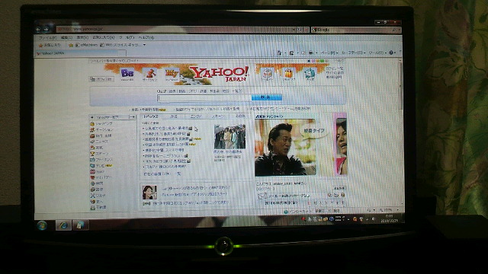Click the news photo thumbnail beside the headlines
Screen dimensions: 488x274
230,137
